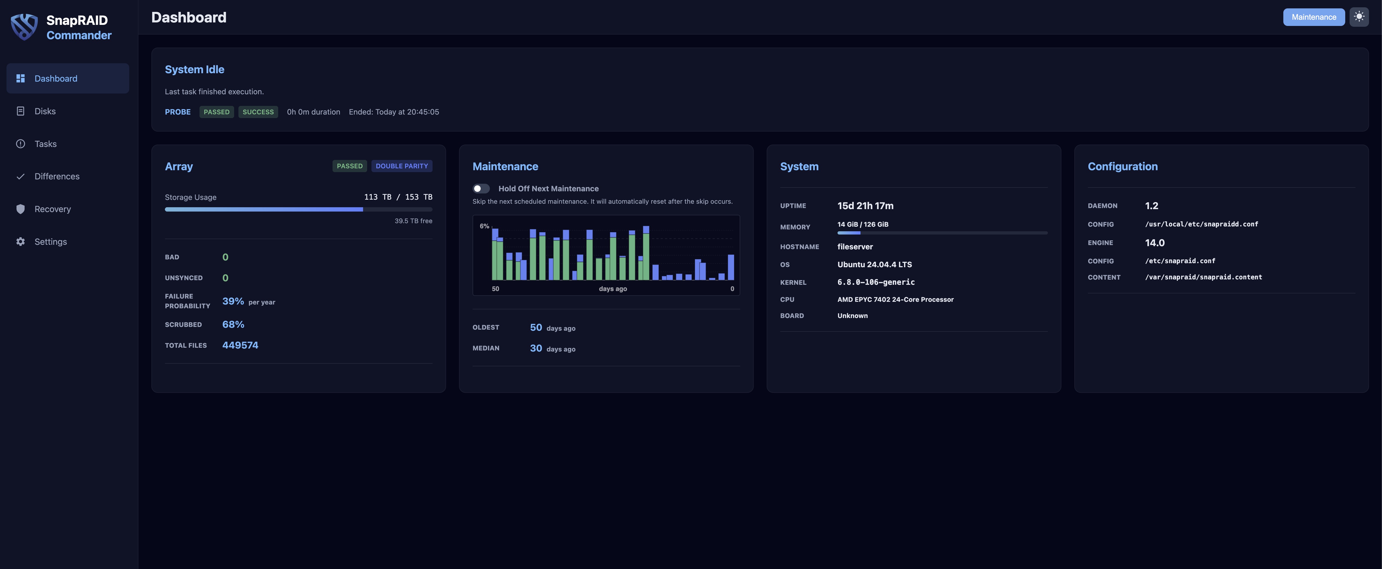Viewport: 1382px width, 569px height.
Task: Click the Recovery shield icon
Action: pyautogui.click(x=20, y=209)
